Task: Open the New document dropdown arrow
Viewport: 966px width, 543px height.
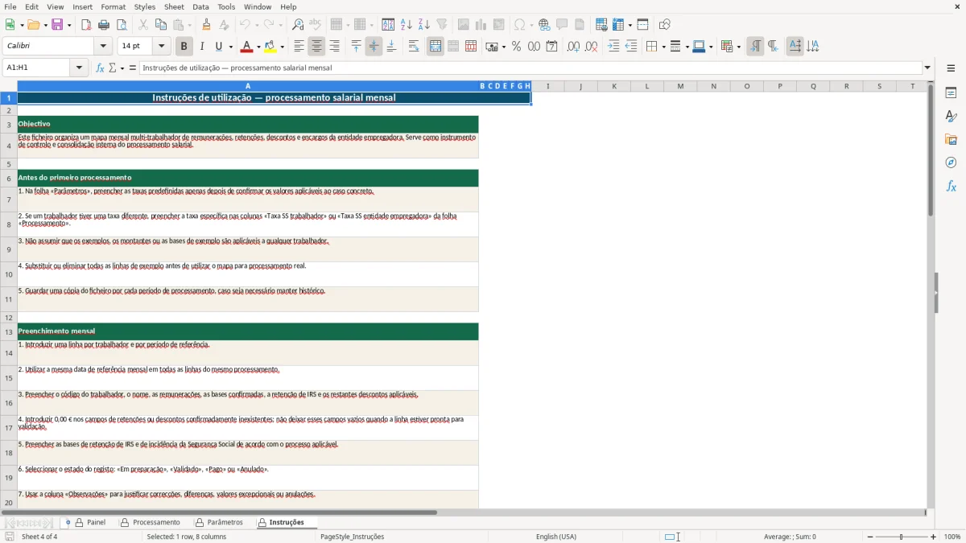Action: pyautogui.click(x=20, y=25)
